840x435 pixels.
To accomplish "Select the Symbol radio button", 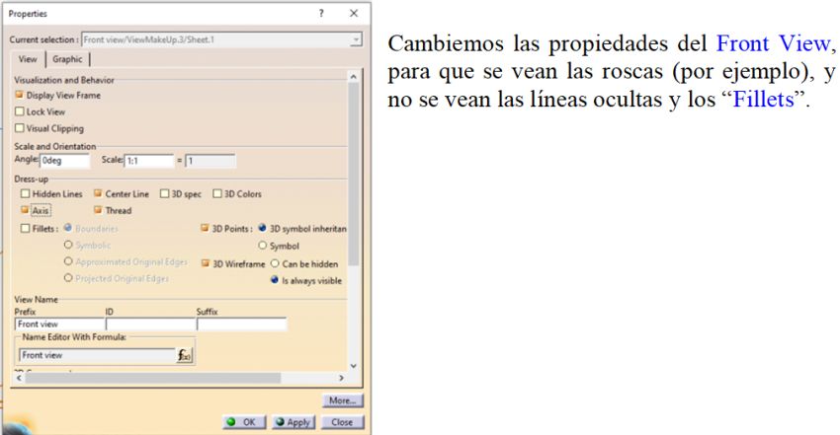I will tap(262, 246).
